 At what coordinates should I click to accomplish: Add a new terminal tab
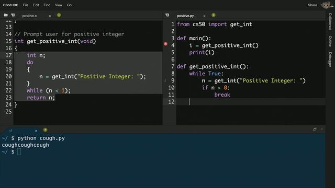(x=46, y=130)
